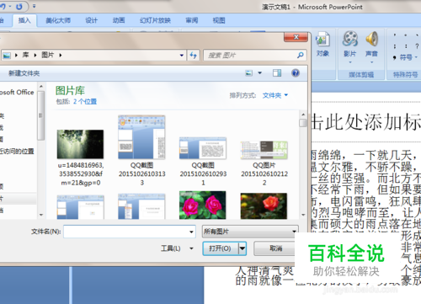Expand the 打开 button split arrow
421x304 pixels.
pos(242,248)
